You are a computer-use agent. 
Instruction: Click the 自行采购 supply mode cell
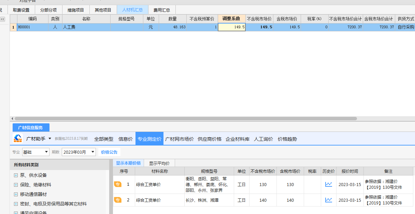tap(406, 27)
